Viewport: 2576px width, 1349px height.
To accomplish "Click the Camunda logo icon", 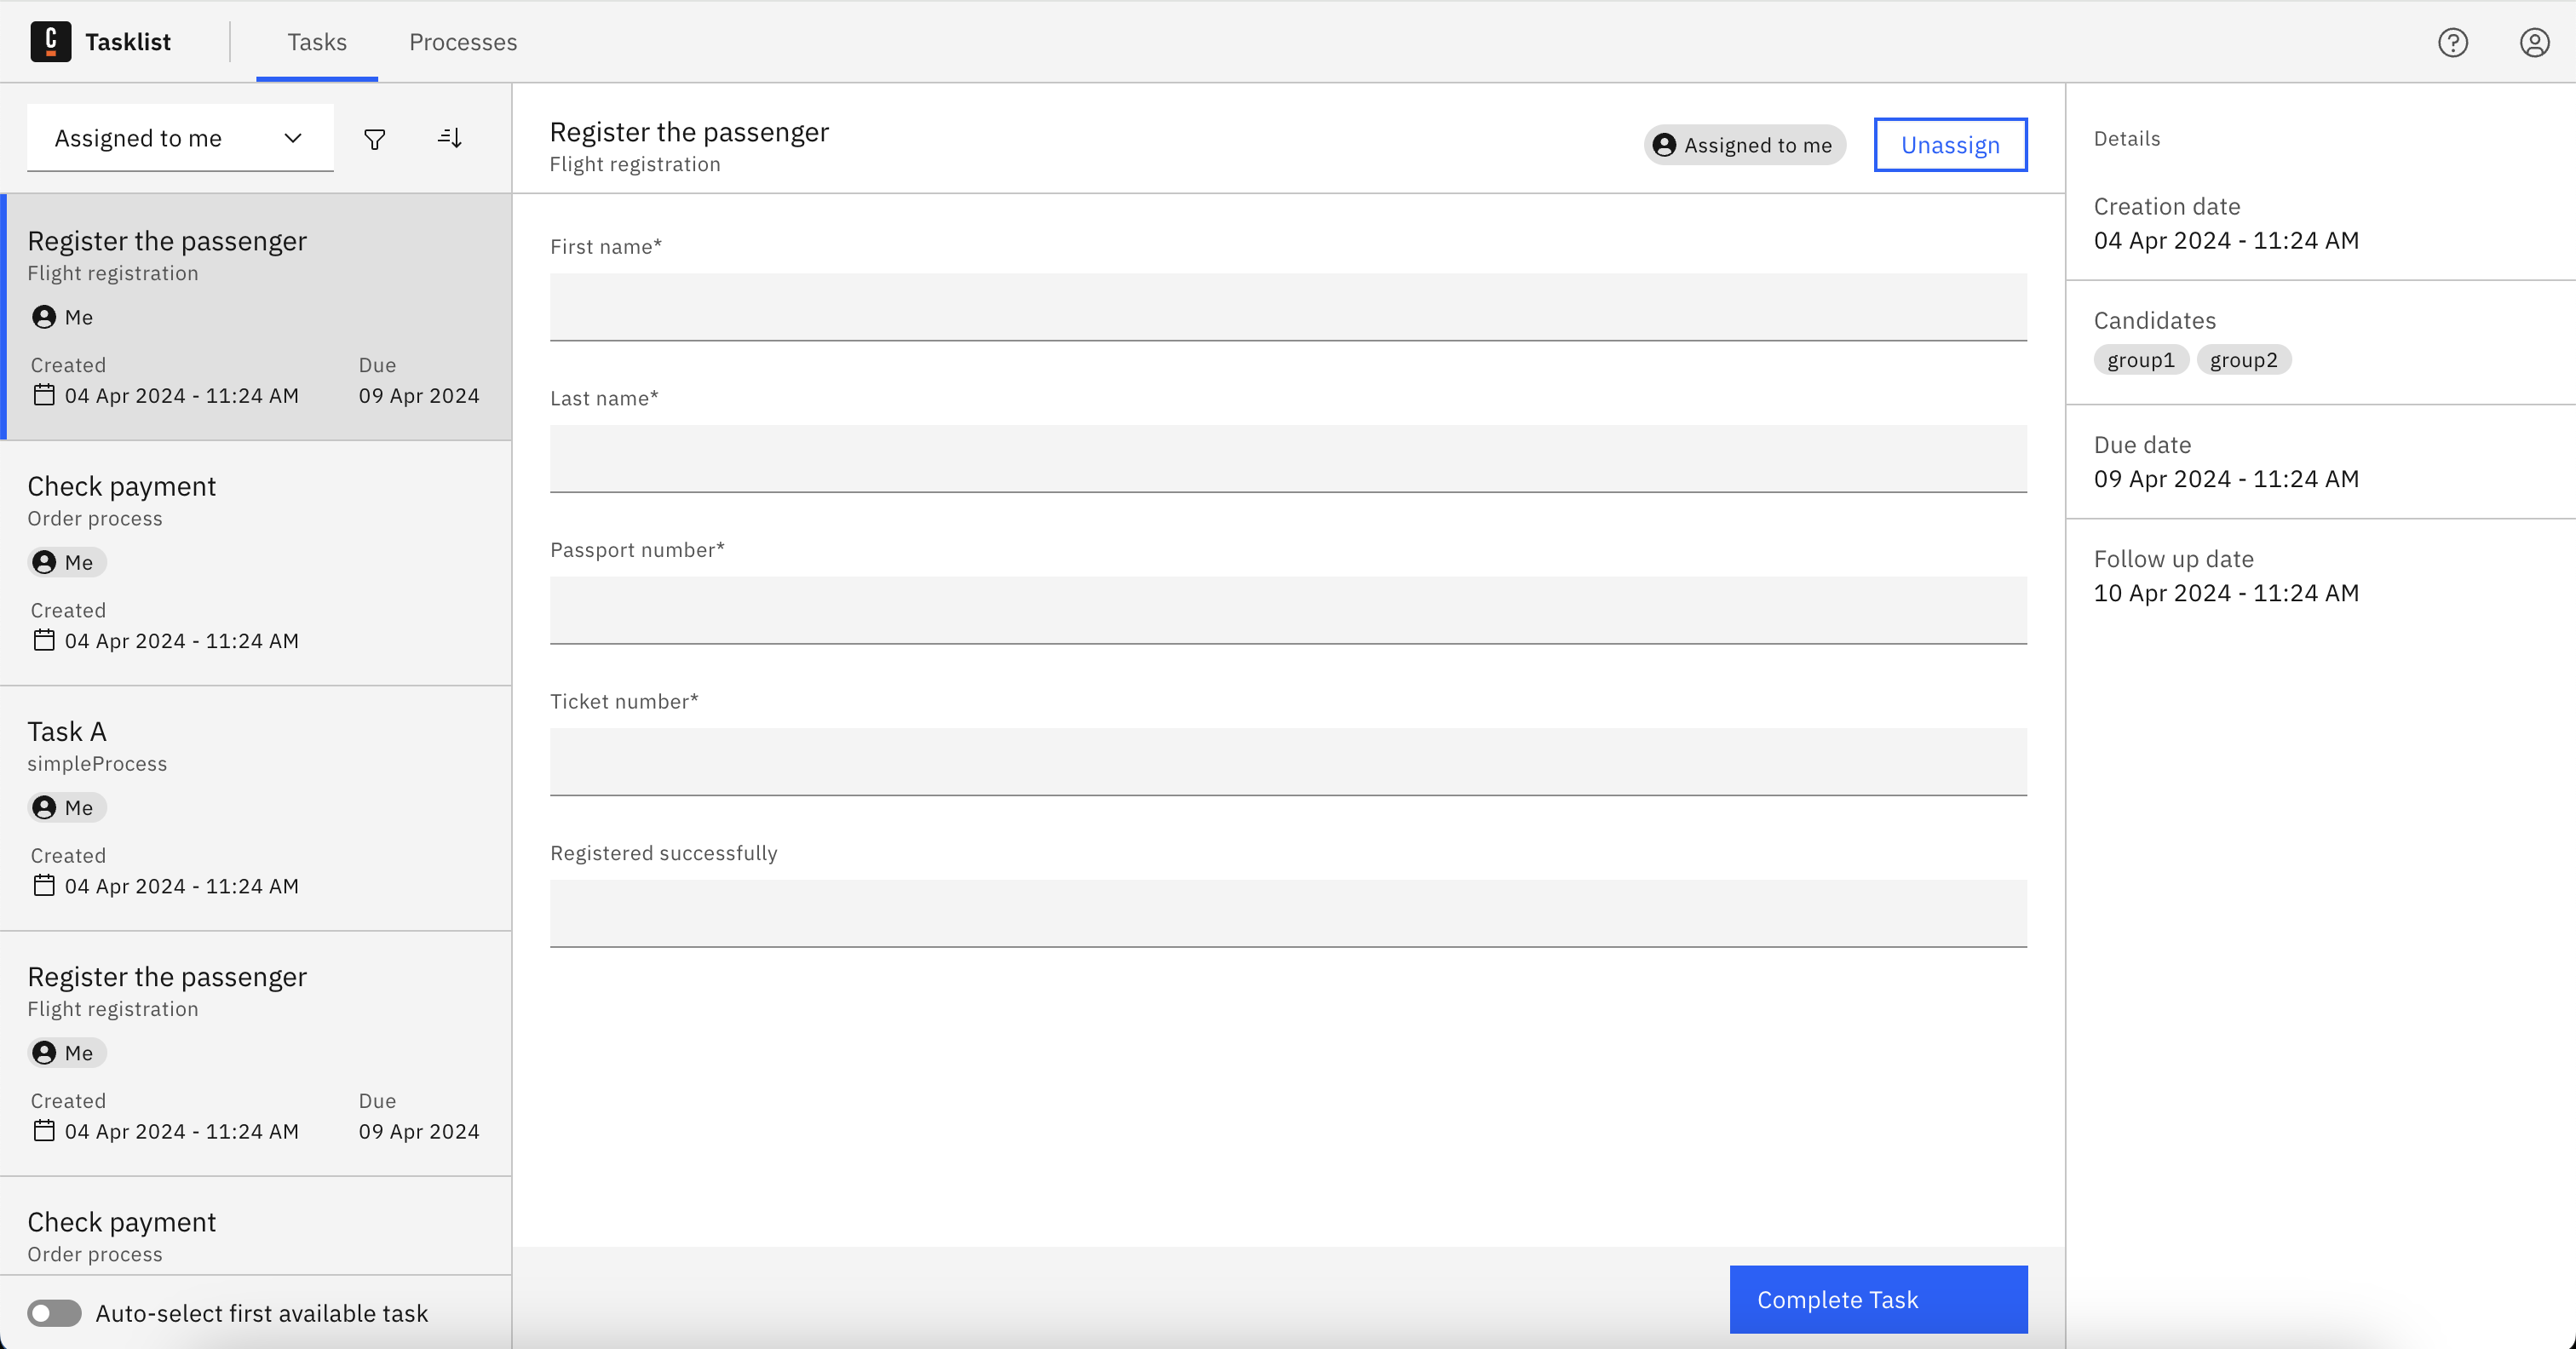I will (x=50, y=41).
